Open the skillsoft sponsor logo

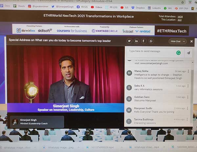pyautogui.click(x=45, y=30)
